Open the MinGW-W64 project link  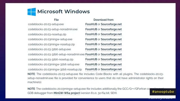67,93
